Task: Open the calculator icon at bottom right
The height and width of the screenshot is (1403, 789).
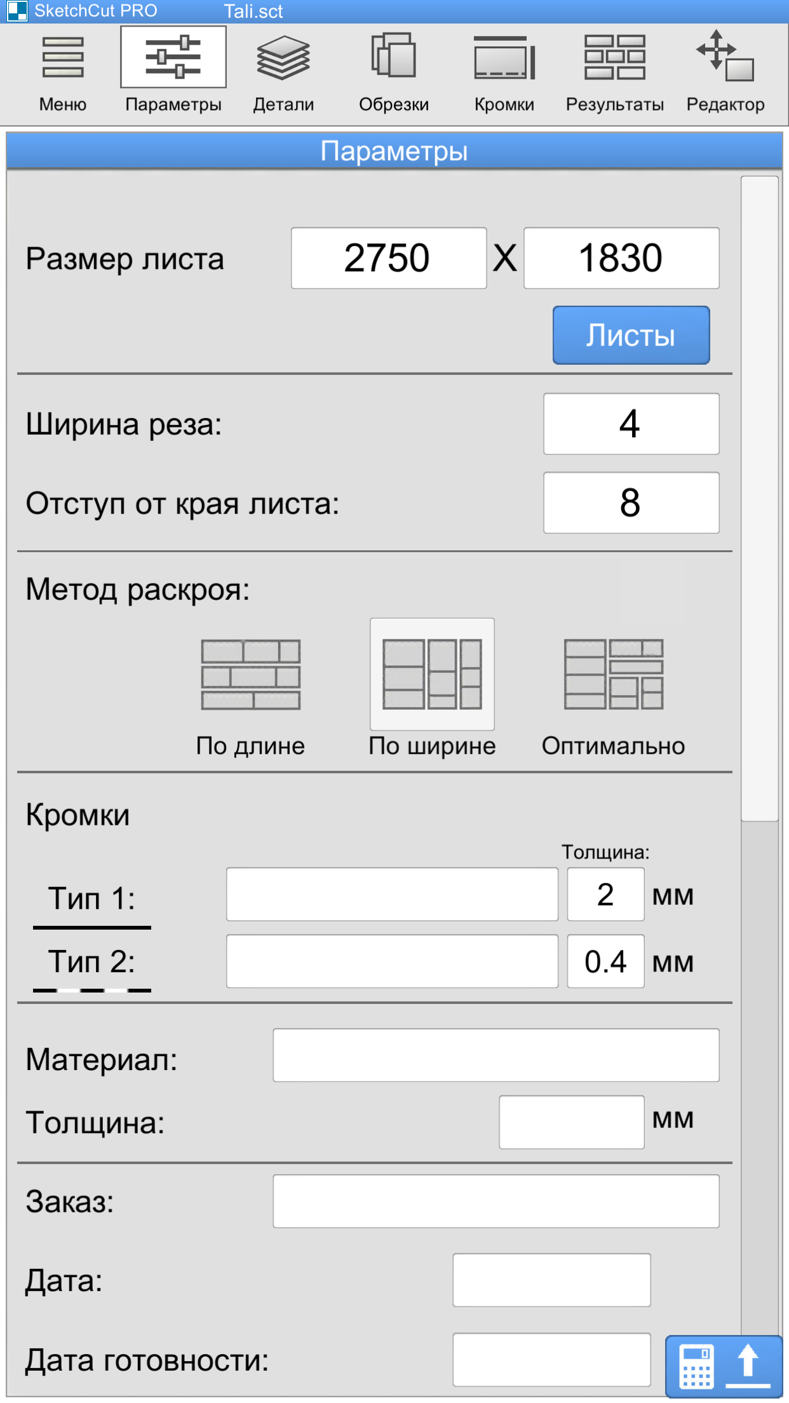Action: (697, 1366)
